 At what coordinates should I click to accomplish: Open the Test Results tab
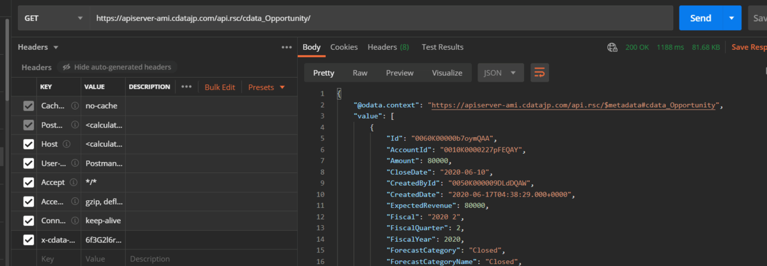442,47
